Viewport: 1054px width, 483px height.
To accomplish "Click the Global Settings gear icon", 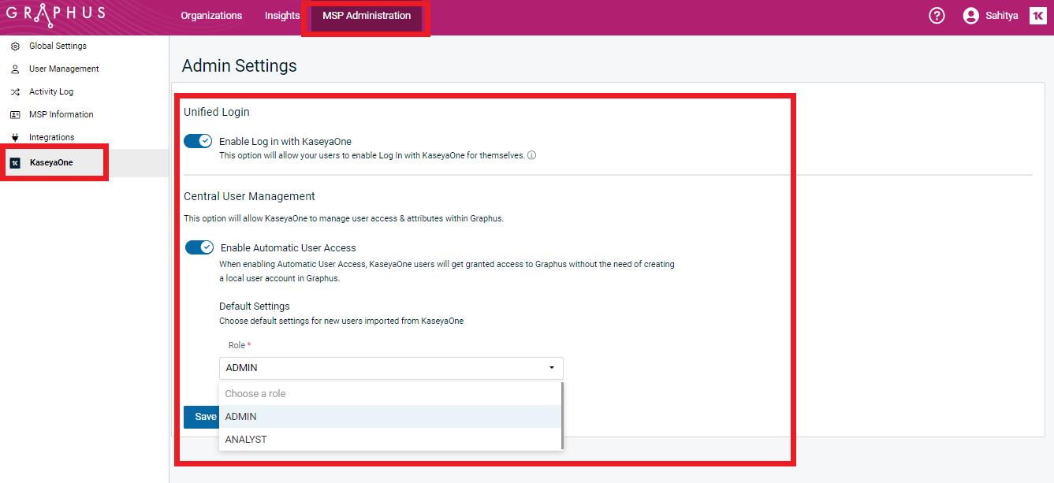I will click(15, 46).
